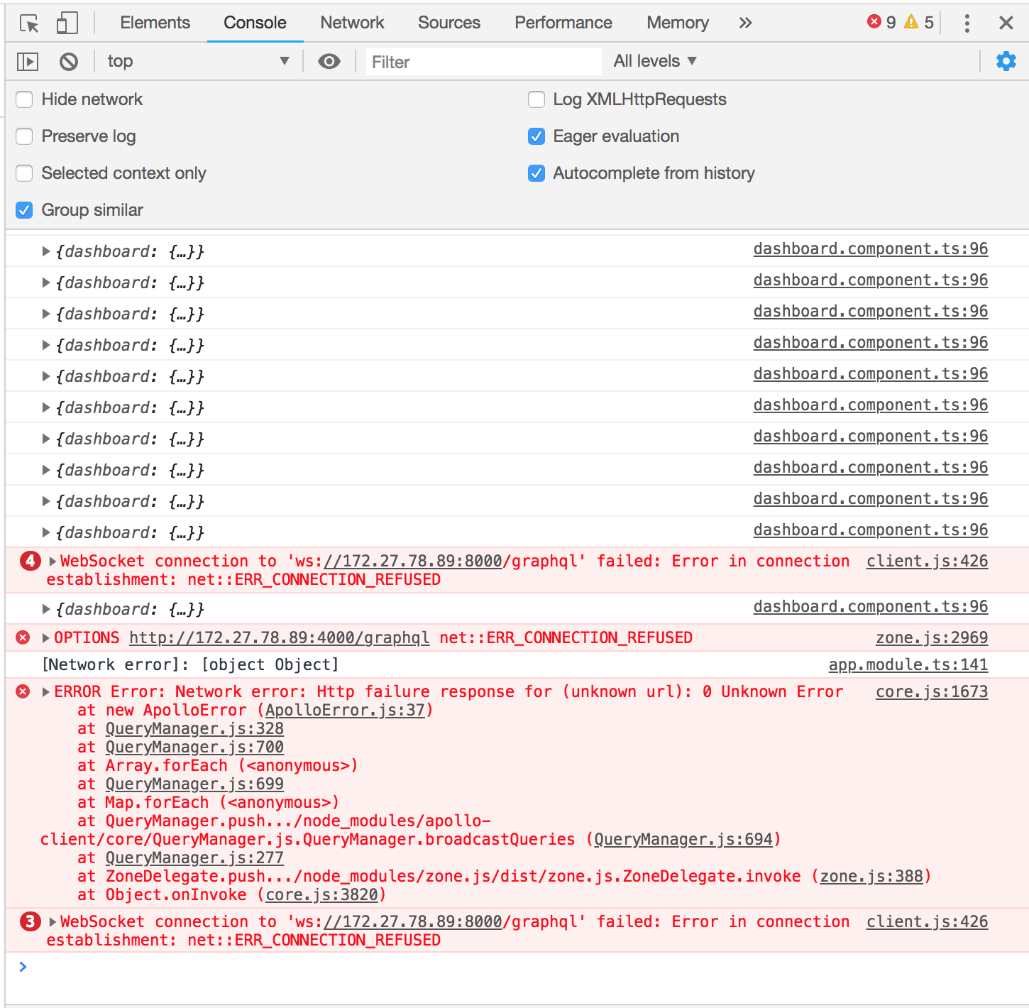Switch to the Memory tab

click(x=678, y=23)
